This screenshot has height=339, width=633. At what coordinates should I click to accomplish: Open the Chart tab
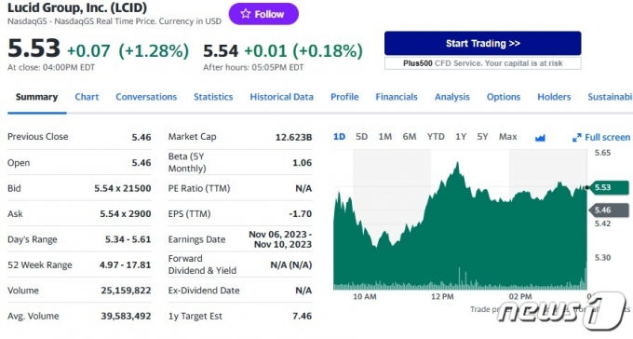coord(87,97)
